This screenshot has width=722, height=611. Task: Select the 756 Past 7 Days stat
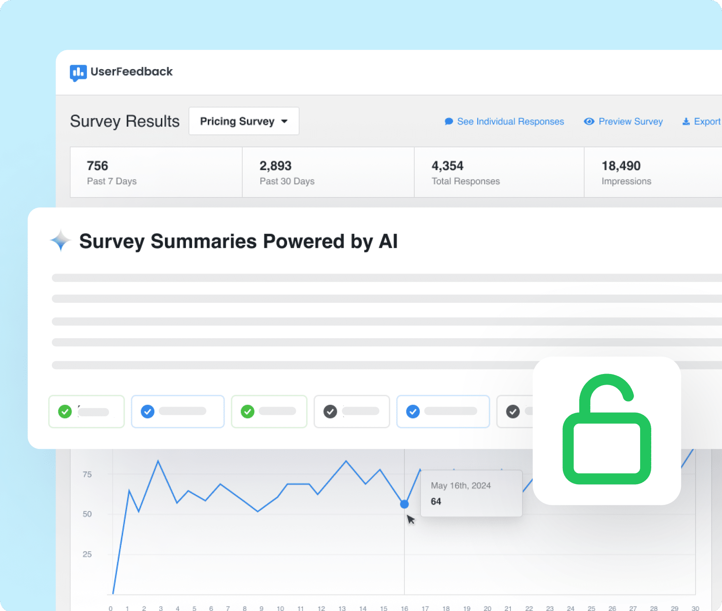[156, 172]
